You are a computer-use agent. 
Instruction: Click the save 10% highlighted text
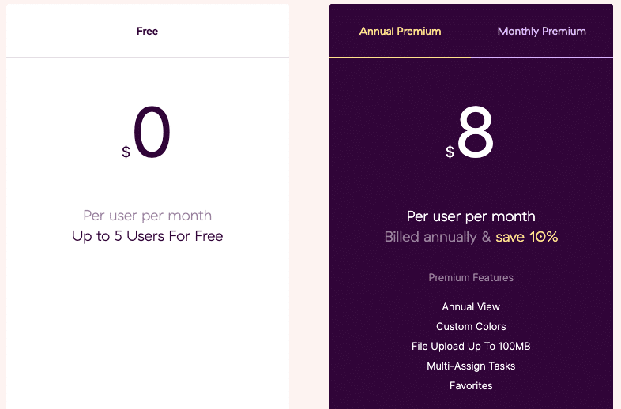(526, 237)
